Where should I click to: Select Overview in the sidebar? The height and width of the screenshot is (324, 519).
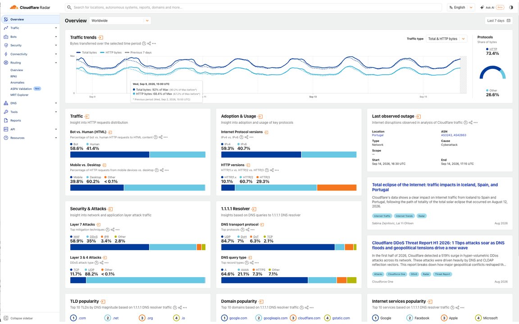tap(30, 19)
